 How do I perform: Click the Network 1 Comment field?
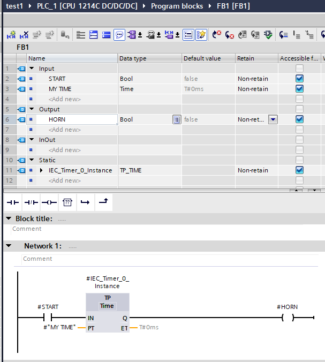click(170, 259)
